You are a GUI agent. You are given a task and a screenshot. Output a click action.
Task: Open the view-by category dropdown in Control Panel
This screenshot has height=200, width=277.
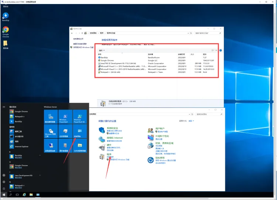tap(191, 121)
